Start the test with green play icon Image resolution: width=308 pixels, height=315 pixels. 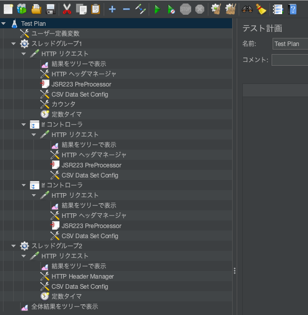coord(157,9)
